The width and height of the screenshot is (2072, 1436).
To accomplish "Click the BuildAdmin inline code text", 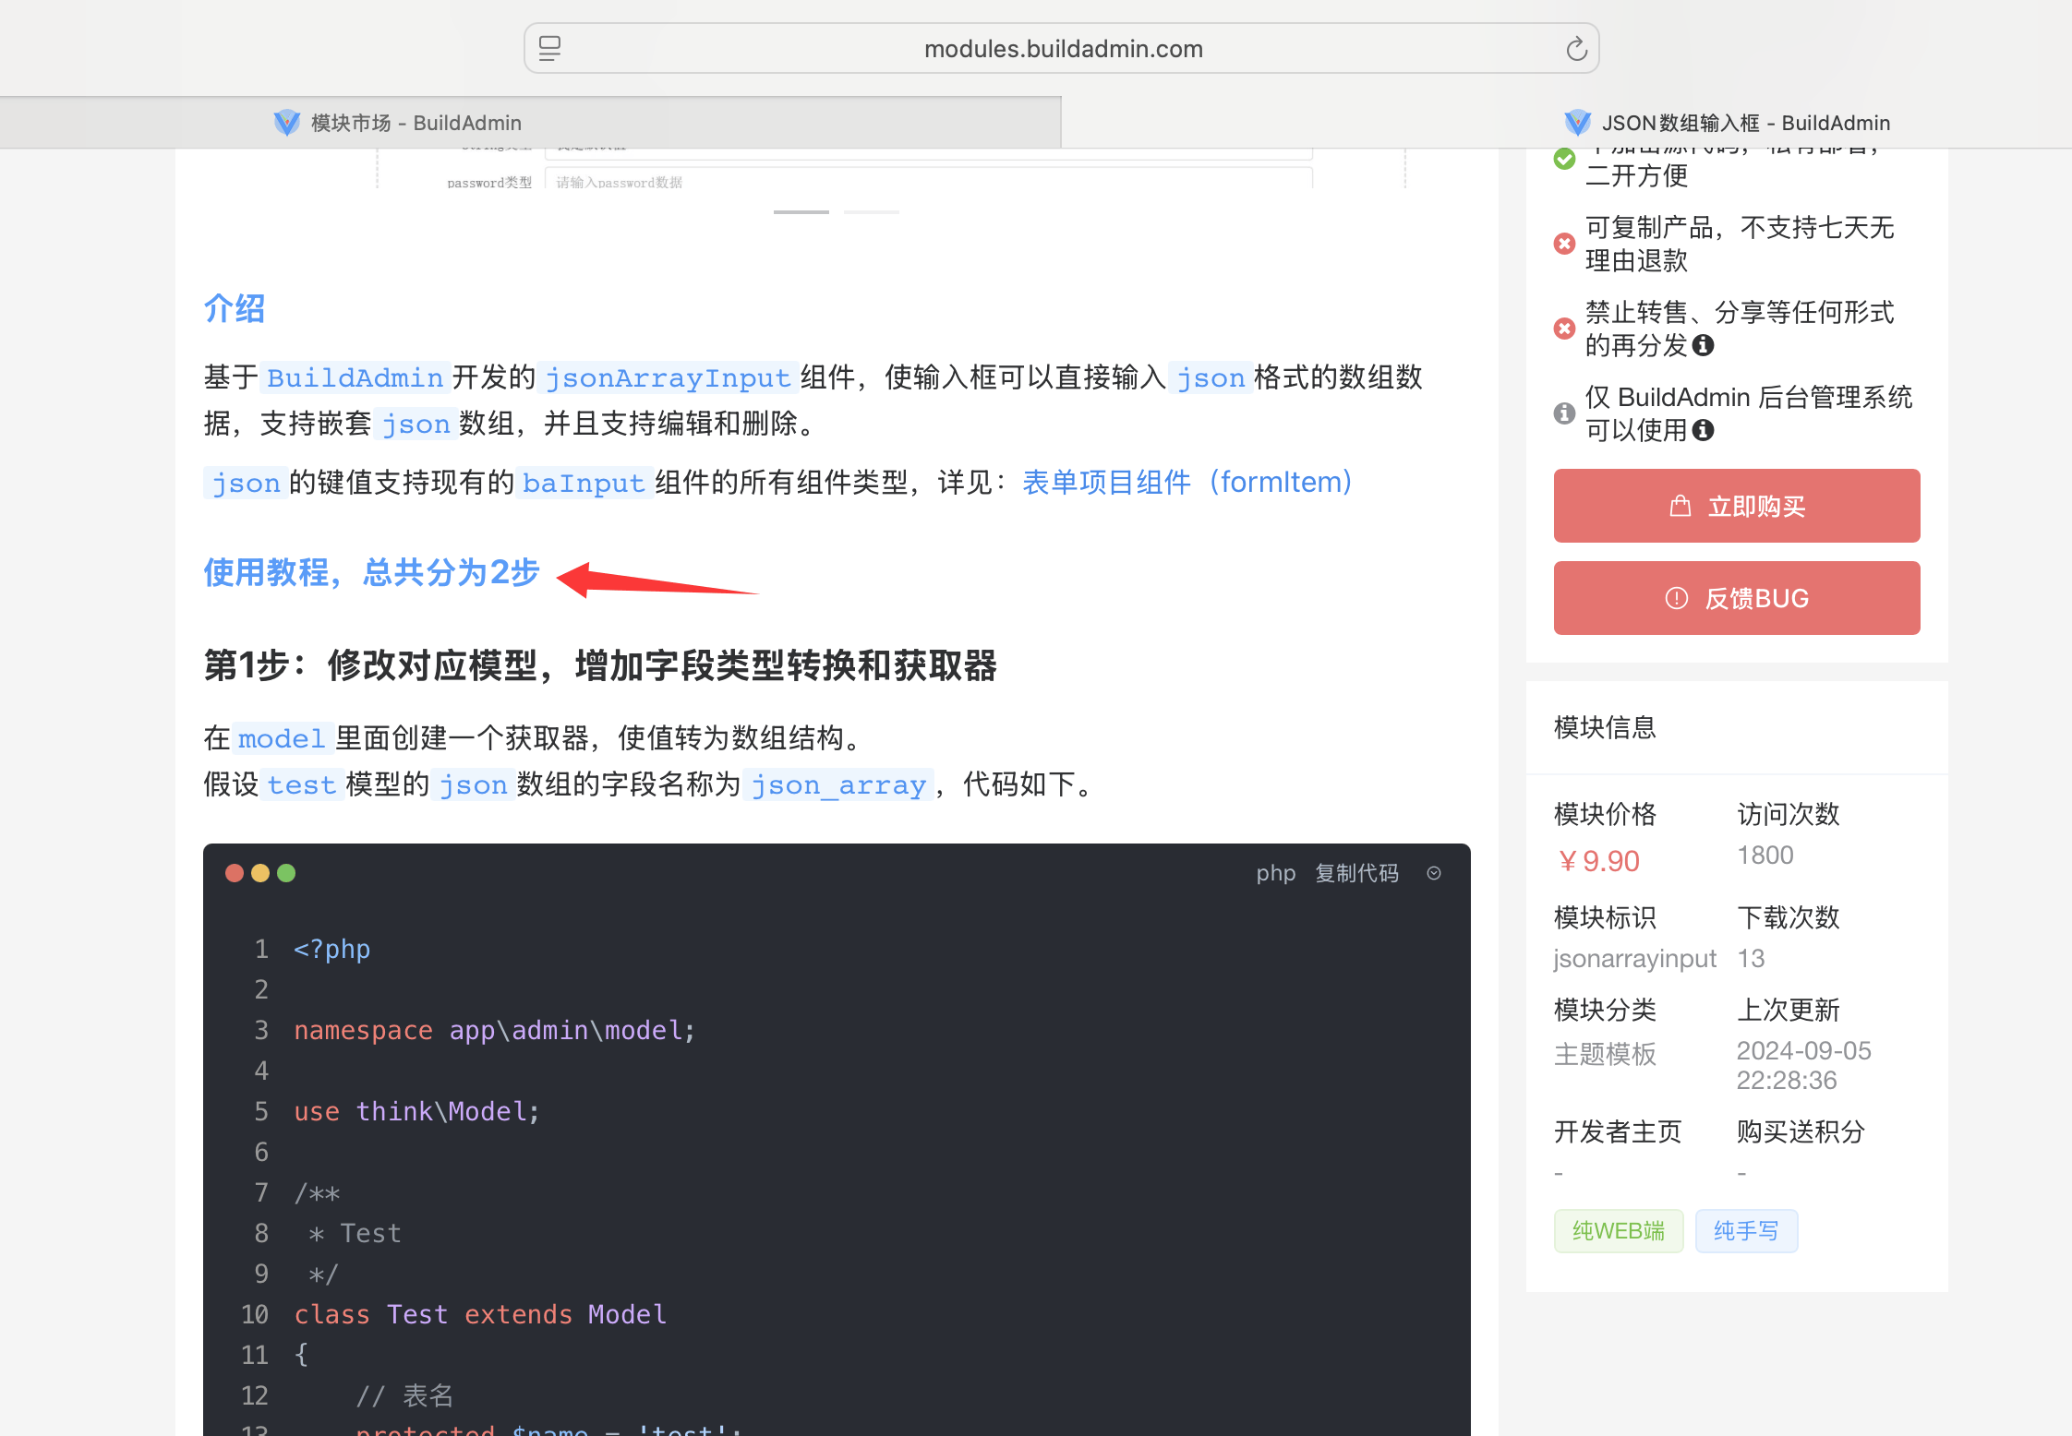I will point(355,377).
